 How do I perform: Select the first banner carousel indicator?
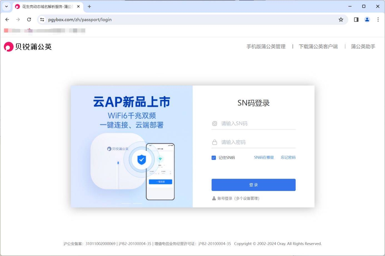126,203
